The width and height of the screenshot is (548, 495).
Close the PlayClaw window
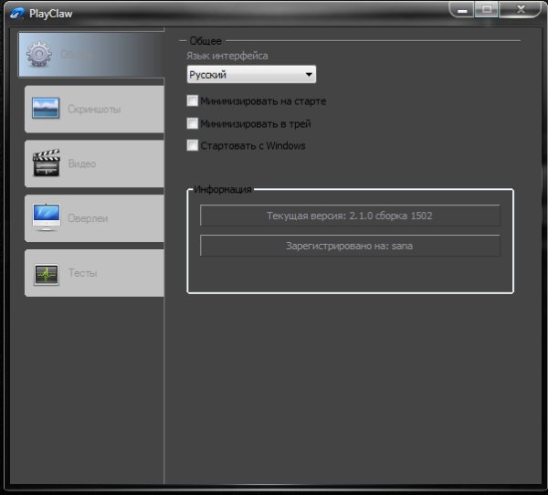521,9
